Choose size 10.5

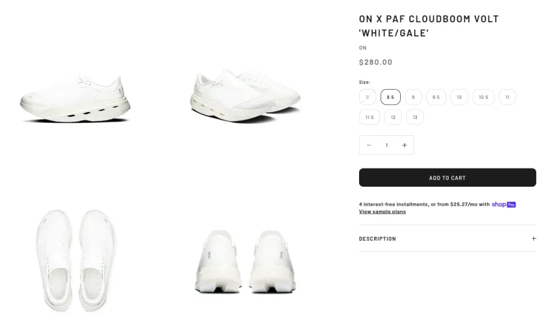point(483,97)
